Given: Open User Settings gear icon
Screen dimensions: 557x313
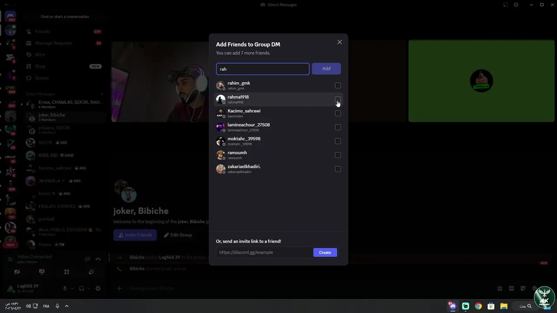Looking at the screenshot, I should point(98,288).
